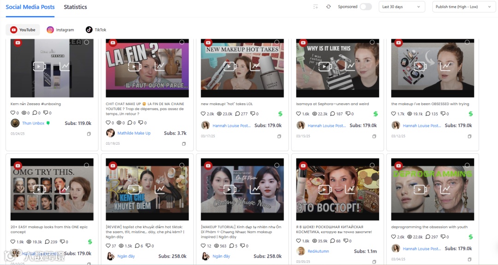Play video icon on DEPROGRAMMING thumbnail
The image size is (498, 265).
(x=420, y=189)
